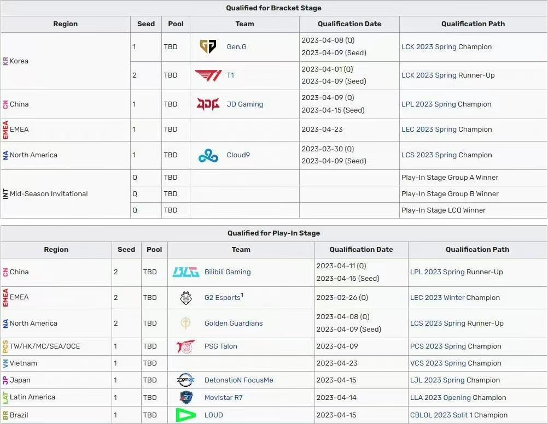Click the Qualification Date header in Bracket table
548x424 pixels.
[349, 24]
